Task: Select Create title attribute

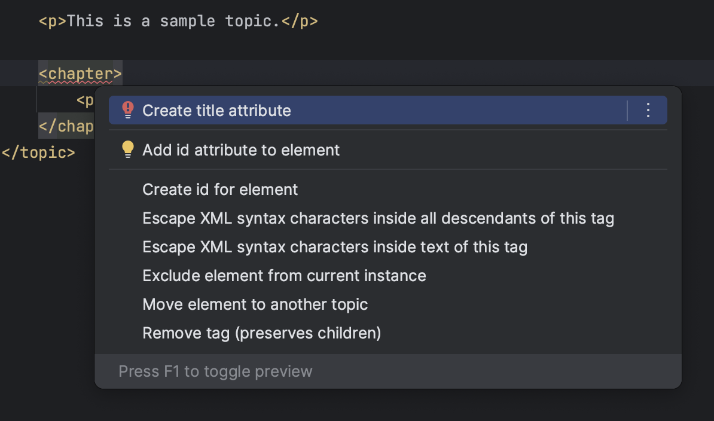Action: click(x=216, y=111)
